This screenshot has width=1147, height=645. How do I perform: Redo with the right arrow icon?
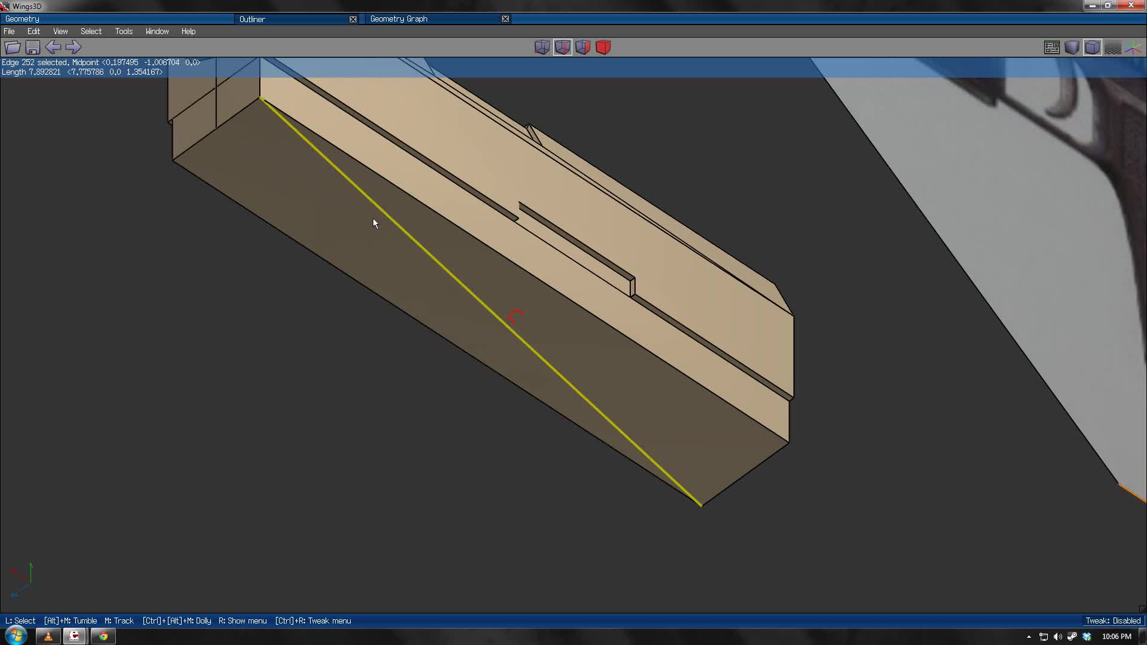73,47
